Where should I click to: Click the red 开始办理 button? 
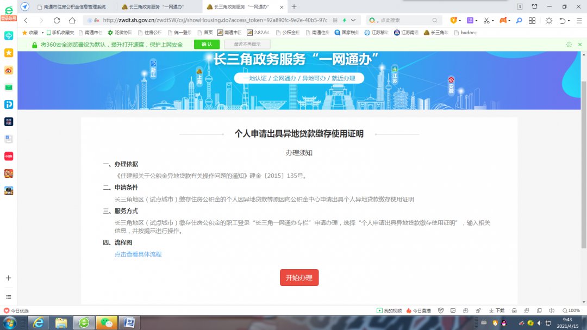click(x=299, y=277)
